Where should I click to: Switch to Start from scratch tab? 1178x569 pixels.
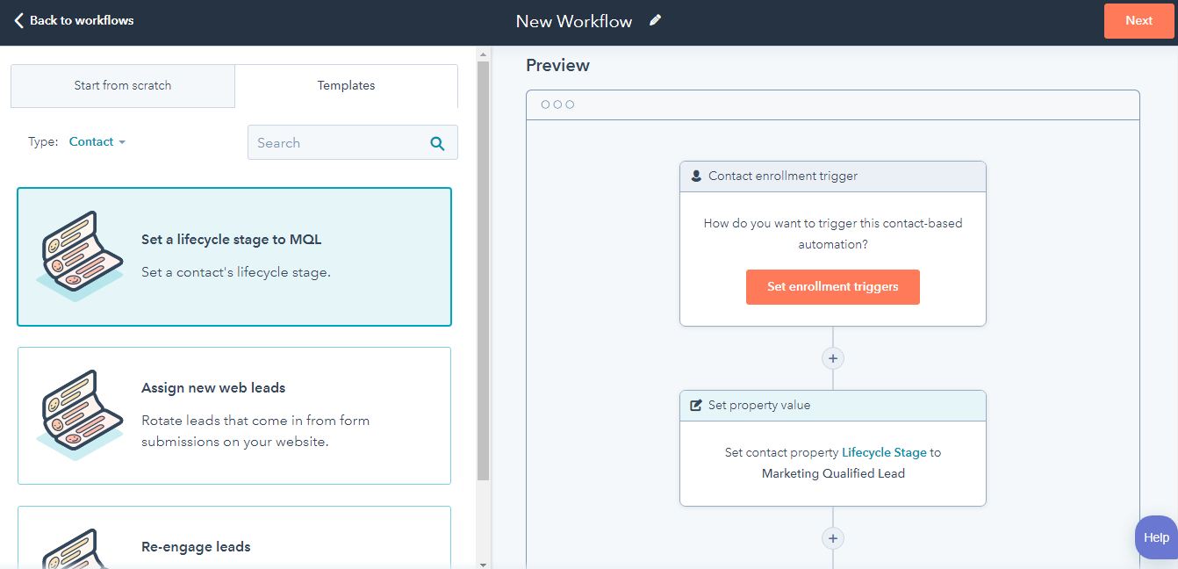click(x=123, y=86)
